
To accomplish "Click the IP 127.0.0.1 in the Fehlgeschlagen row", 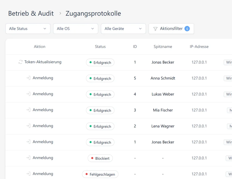I will [x=199, y=174].
